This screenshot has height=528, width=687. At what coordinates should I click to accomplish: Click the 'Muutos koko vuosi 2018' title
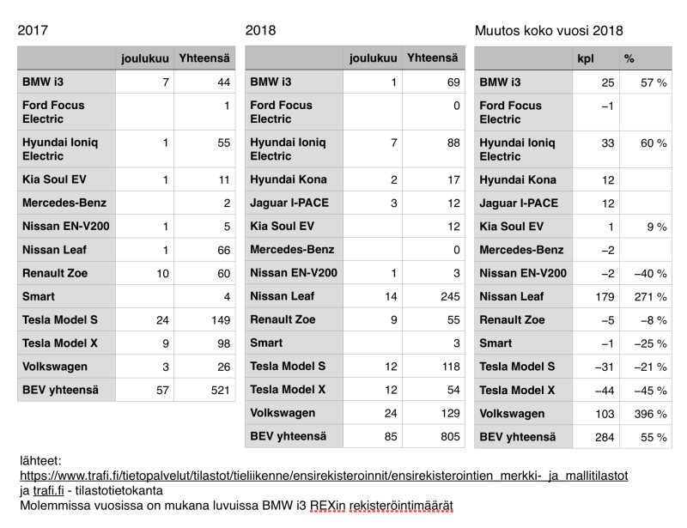[550, 30]
